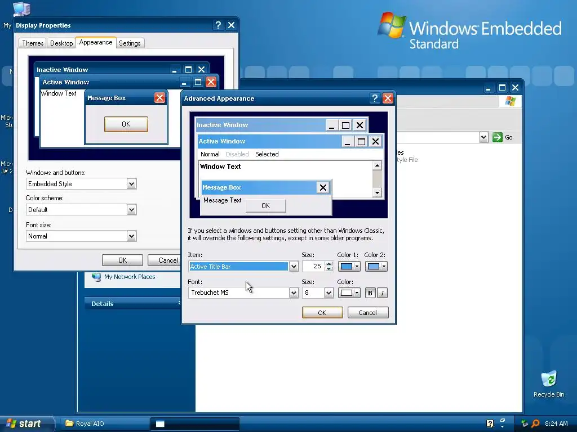Click the system clock showing 8:24 AM

[x=556, y=424]
